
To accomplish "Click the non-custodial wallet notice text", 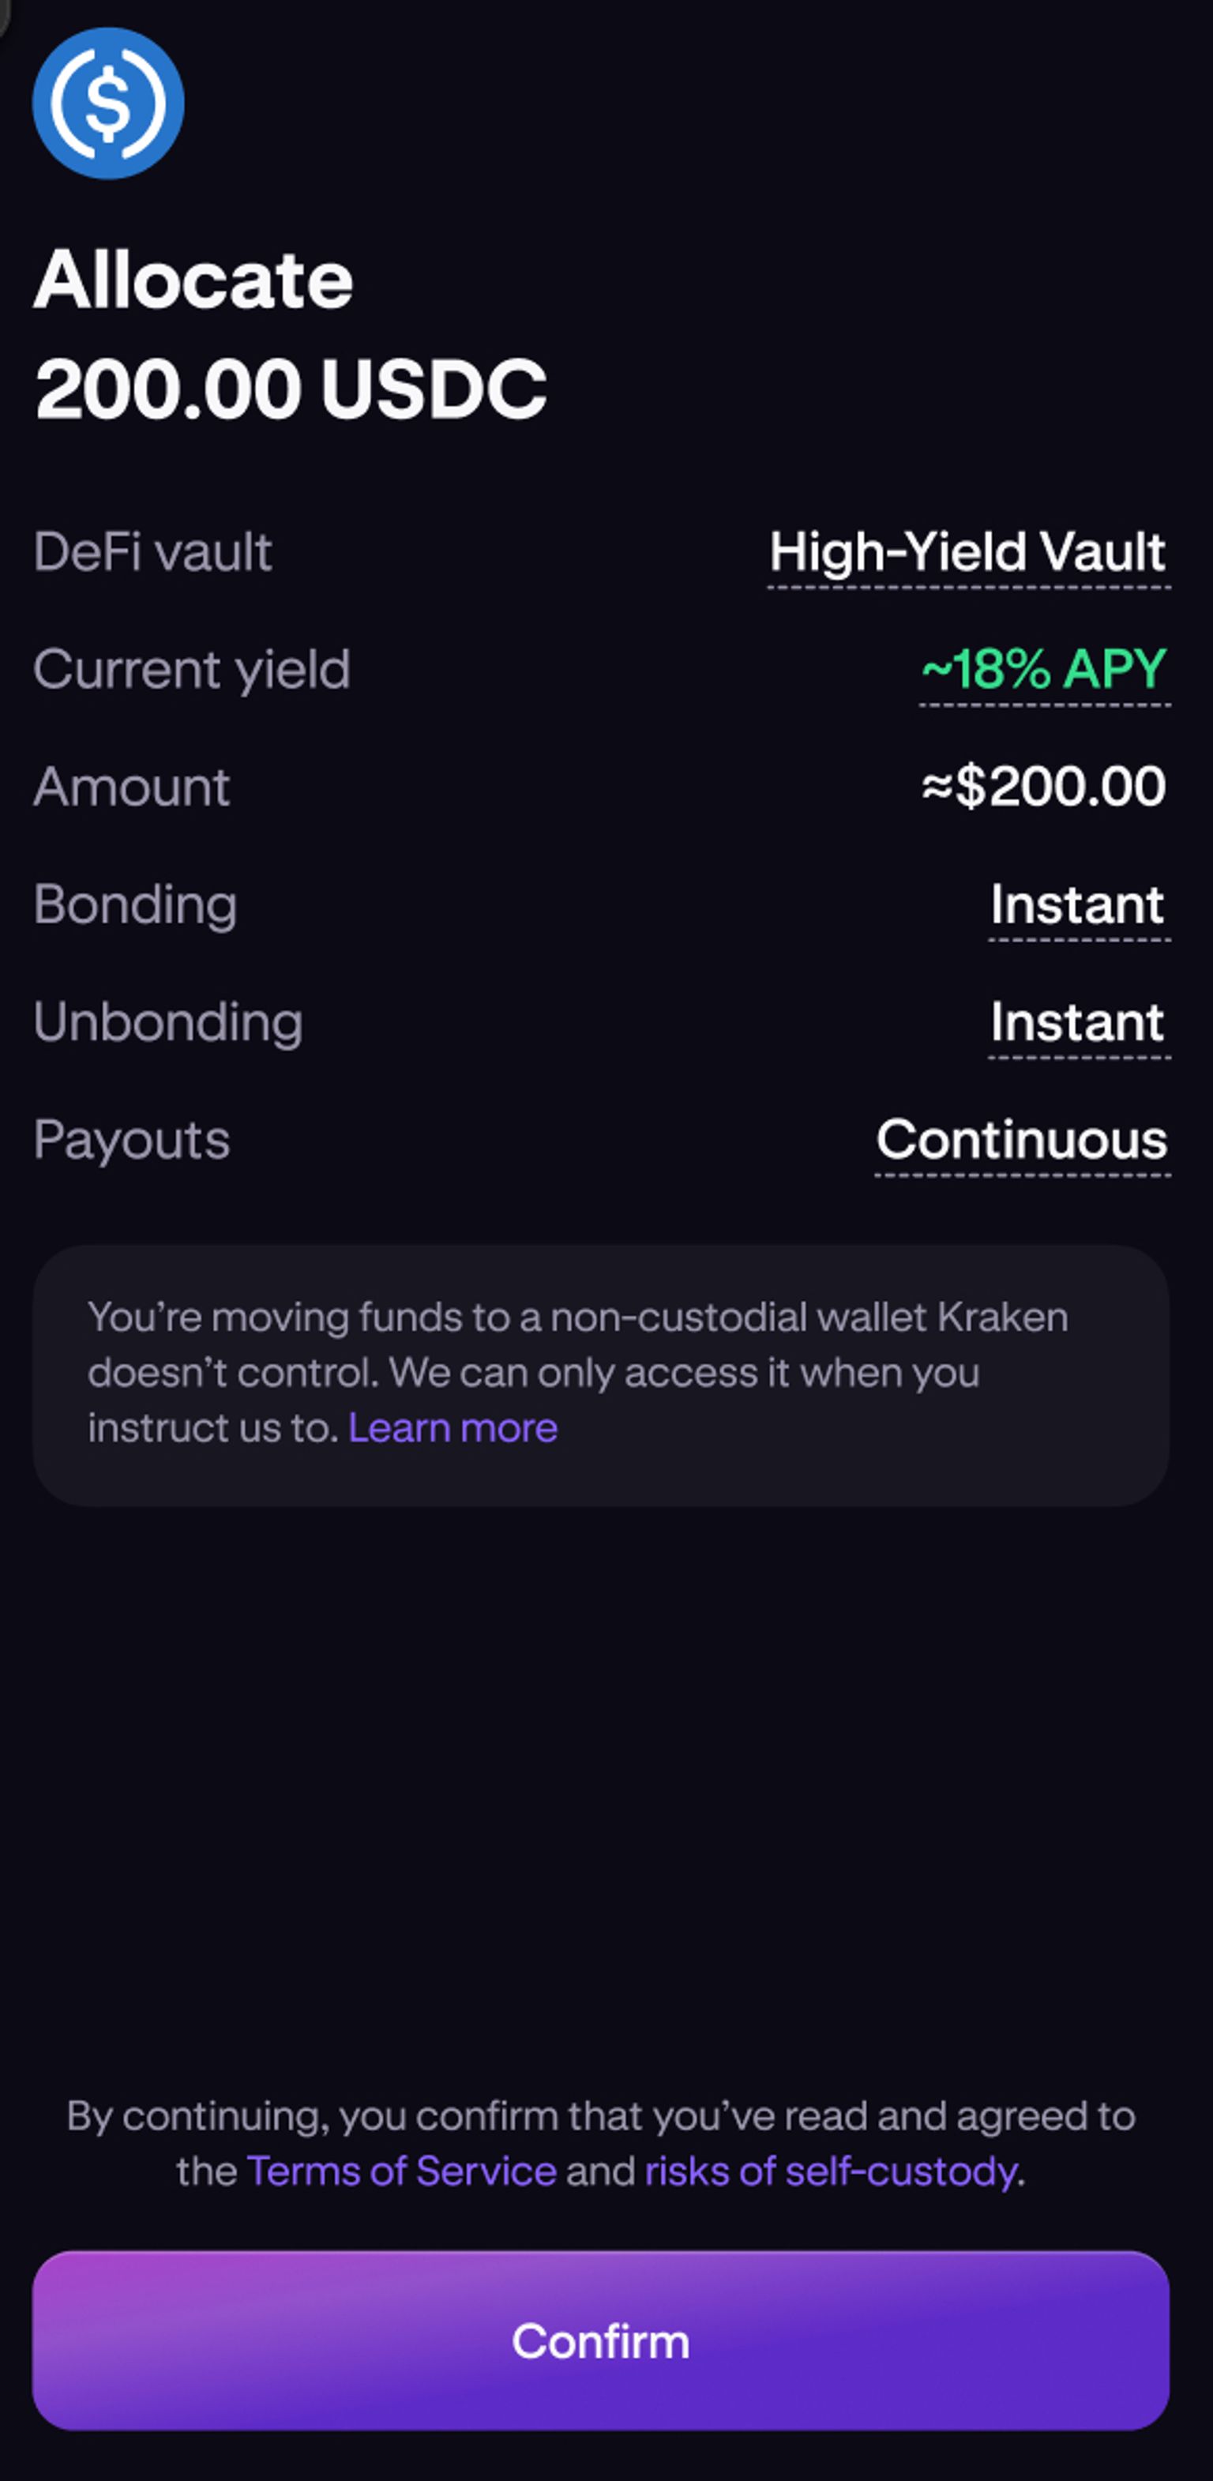I will pos(577,1345).
